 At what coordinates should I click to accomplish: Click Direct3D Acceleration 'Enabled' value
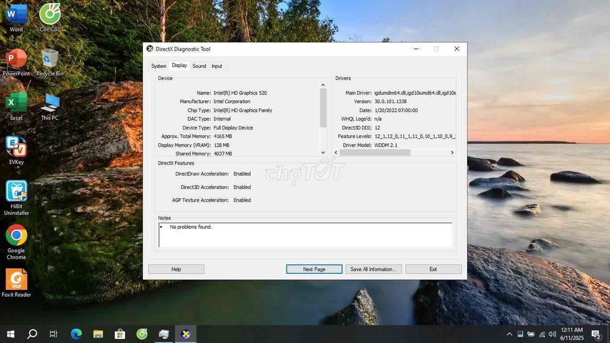[242, 187]
